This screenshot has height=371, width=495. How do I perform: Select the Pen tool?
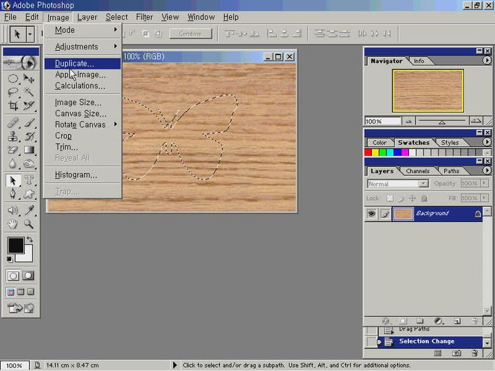[x=13, y=194]
